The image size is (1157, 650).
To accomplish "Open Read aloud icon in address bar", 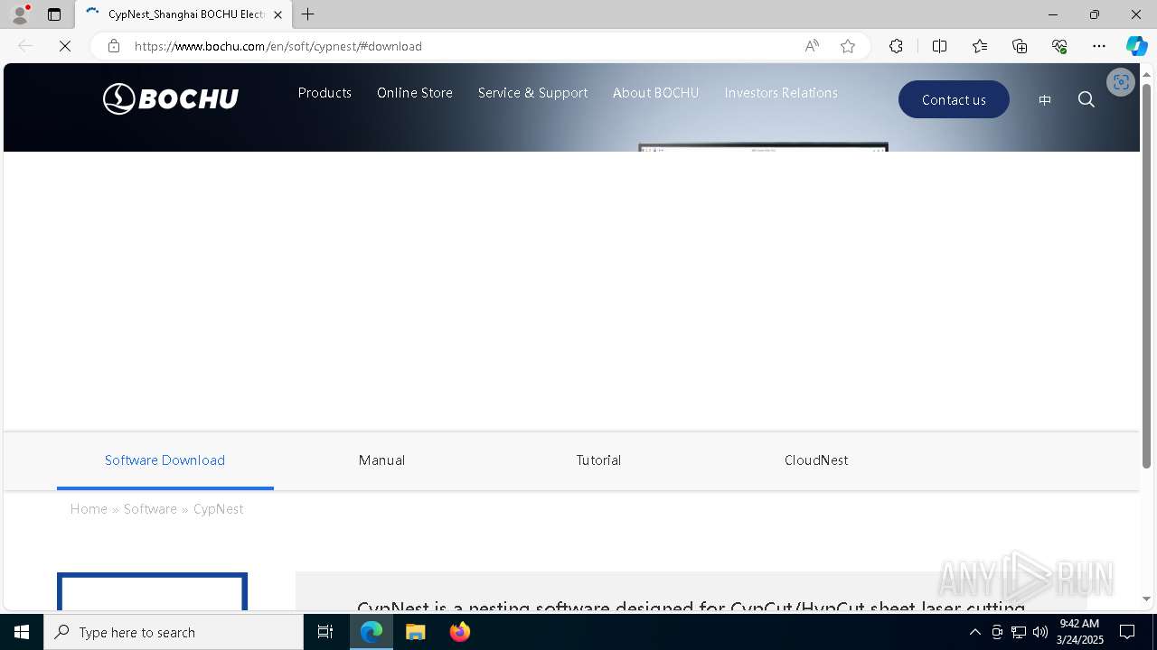I will 812,46.
